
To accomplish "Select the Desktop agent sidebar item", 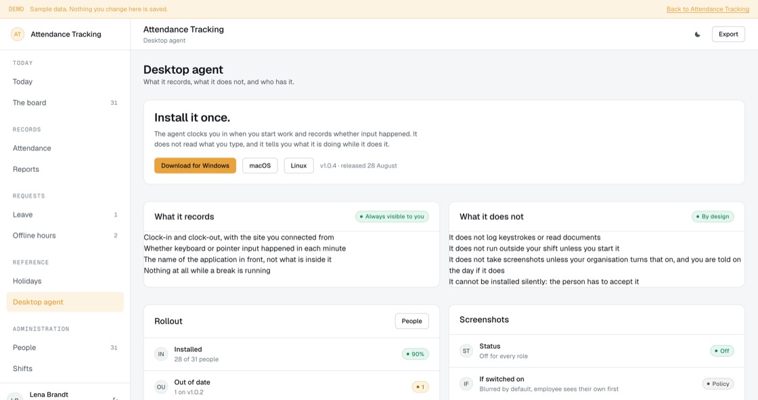I will pyautogui.click(x=65, y=302).
